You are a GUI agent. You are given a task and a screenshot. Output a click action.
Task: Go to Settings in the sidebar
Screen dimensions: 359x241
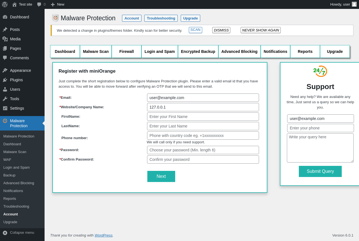(17, 108)
